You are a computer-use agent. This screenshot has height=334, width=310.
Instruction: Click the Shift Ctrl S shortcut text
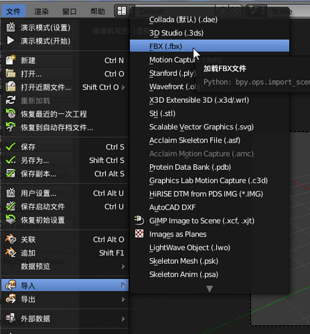(106, 160)
